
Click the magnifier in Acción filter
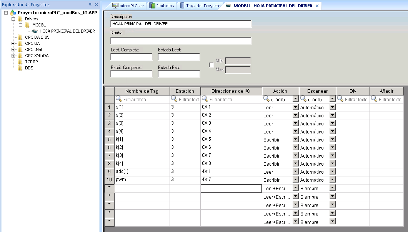tap(266, 99)
